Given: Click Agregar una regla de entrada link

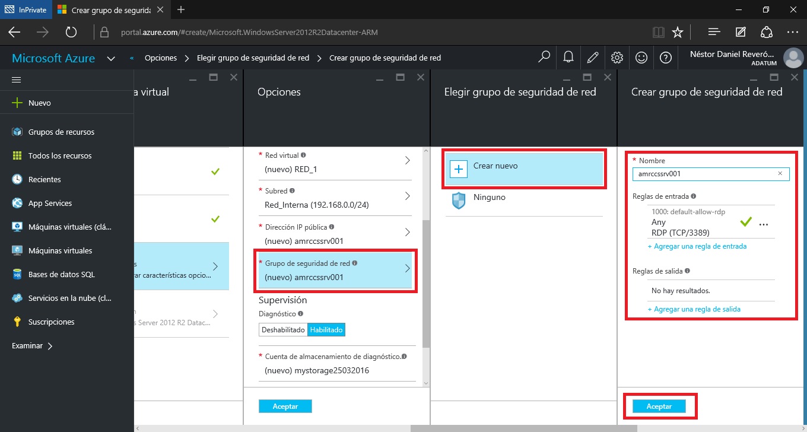Looking at the screenshot, I should point(697,246).
